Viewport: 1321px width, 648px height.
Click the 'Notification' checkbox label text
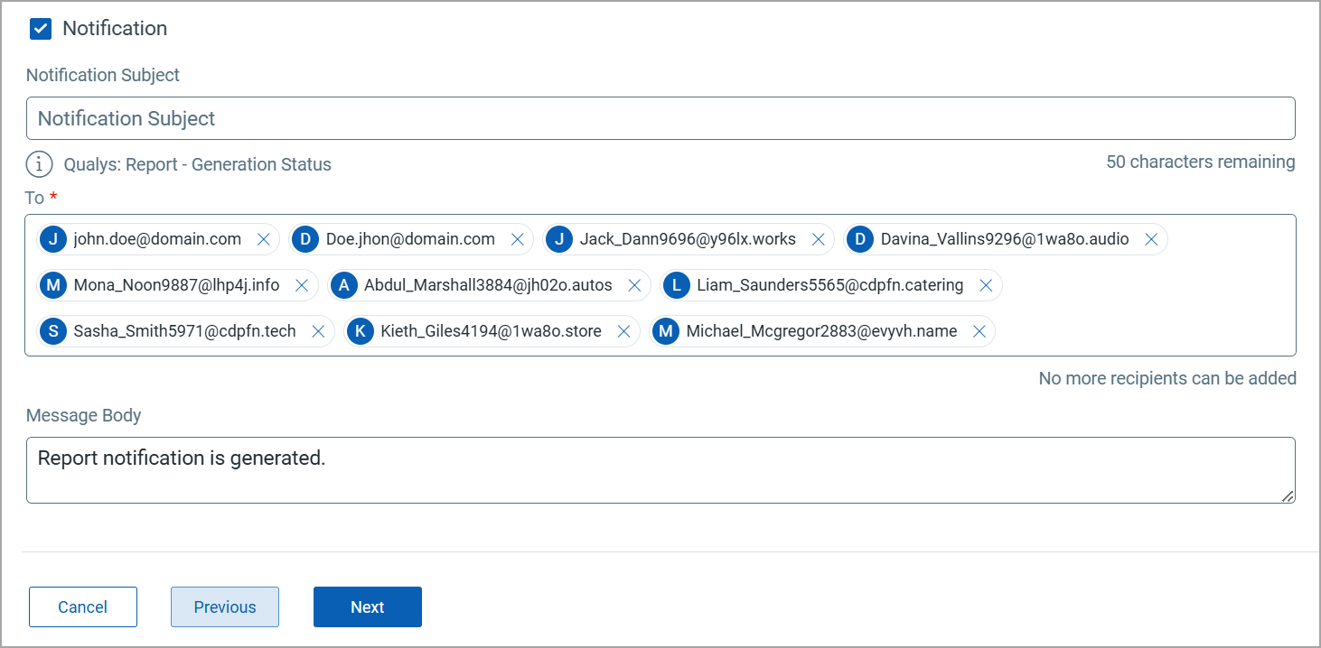(x=115, y=29)
